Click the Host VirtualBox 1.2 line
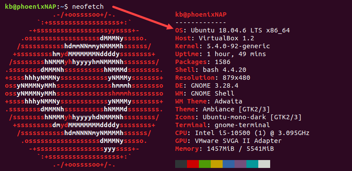 pos(215,38)
